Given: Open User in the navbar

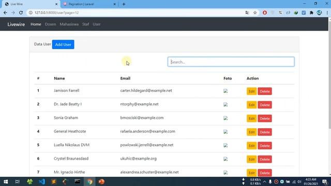Looking at the screenshot, I should coord(97,24).
